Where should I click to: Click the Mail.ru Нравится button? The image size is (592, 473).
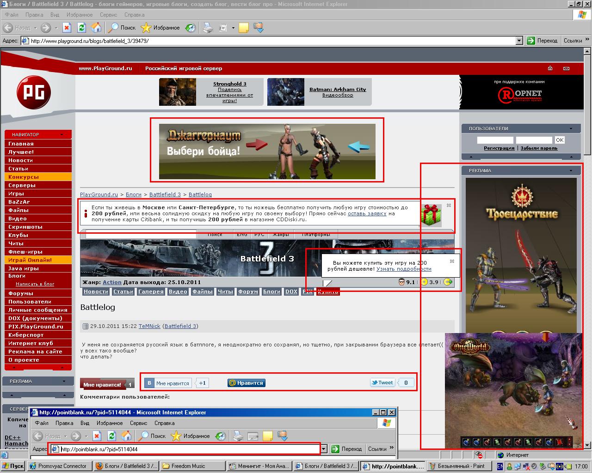coord(247,383)
